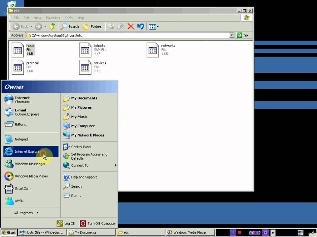Toggle the Folders pane
Screen dimensions: 317x237
coord(92,27)
